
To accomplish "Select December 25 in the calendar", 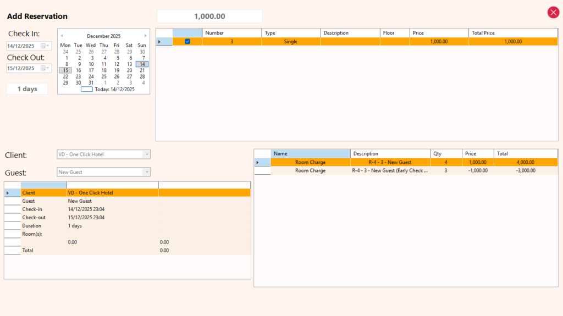I will pyautogui.click(x=104, y=77).
